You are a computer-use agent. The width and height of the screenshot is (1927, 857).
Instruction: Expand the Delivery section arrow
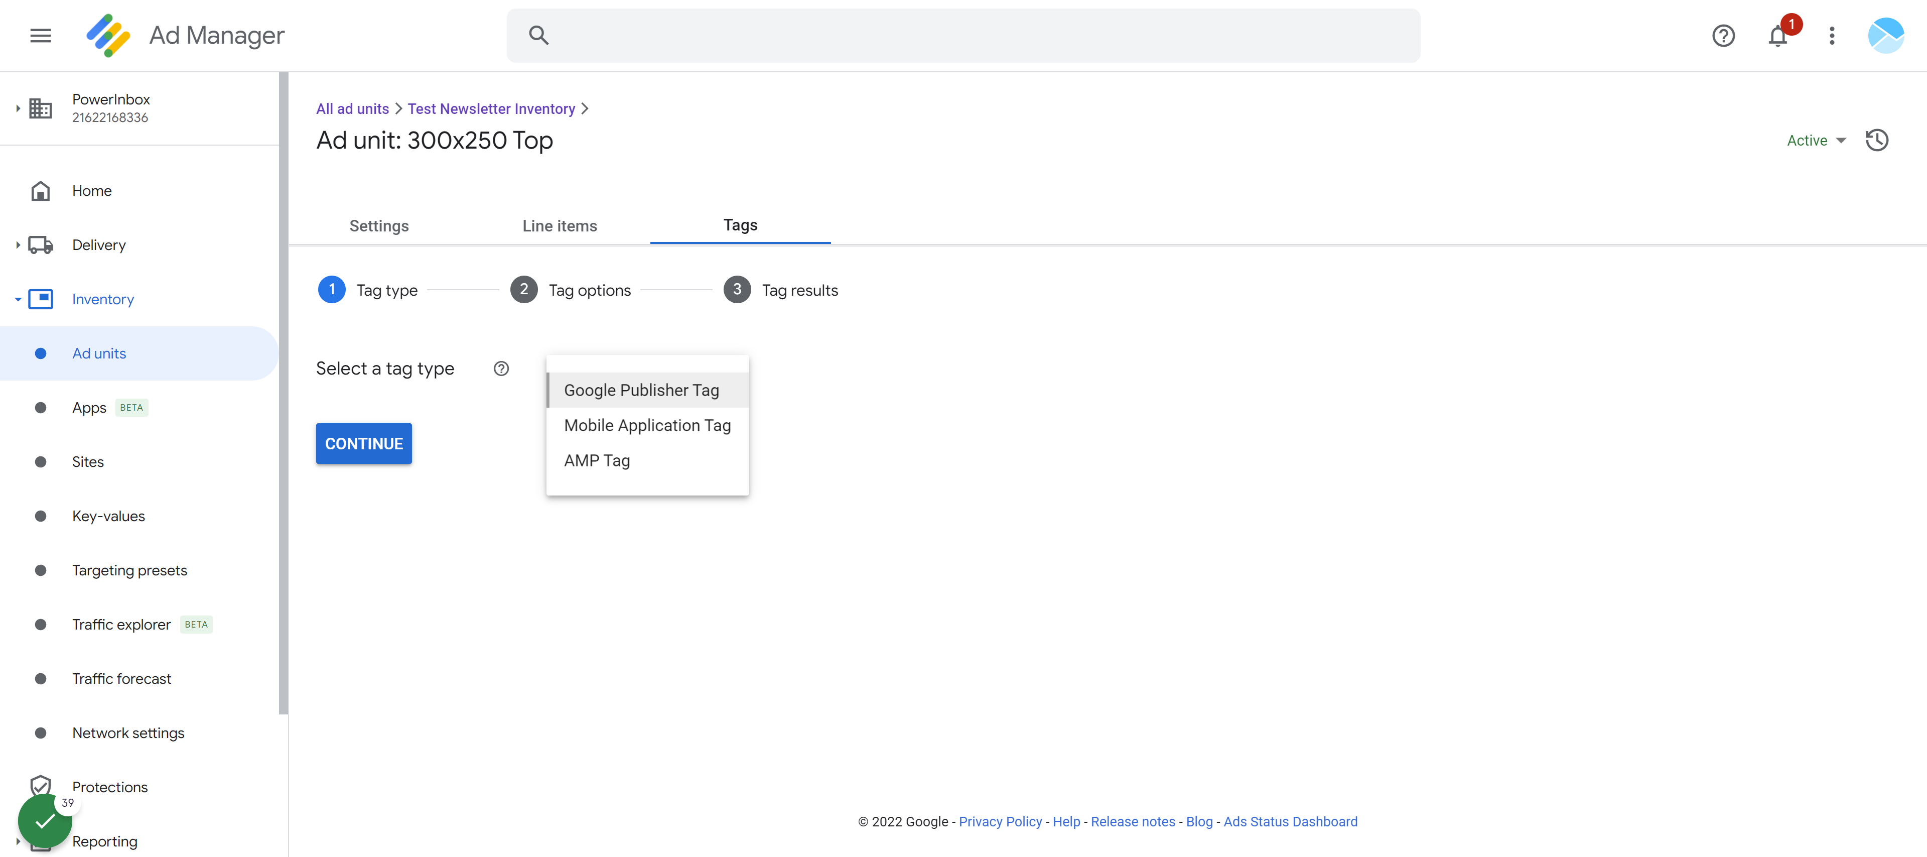coord(18,245)
